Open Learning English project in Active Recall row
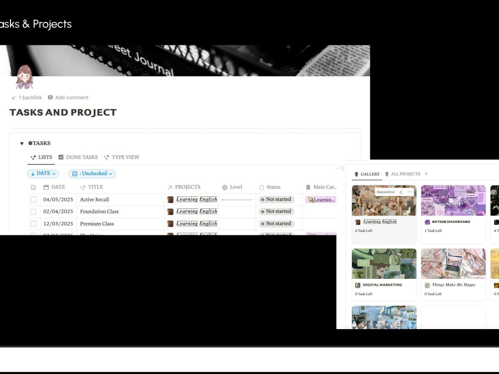Screen dimensions: 499x374 192,199
